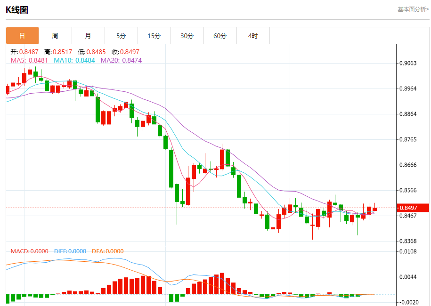Click the 0.8964 price axis label

(408, 89)
